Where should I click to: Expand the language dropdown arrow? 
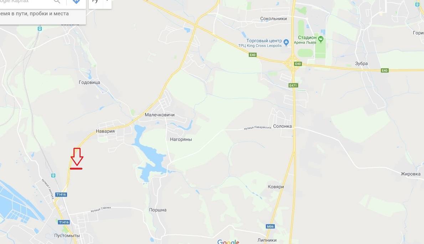tap(107, 1)
